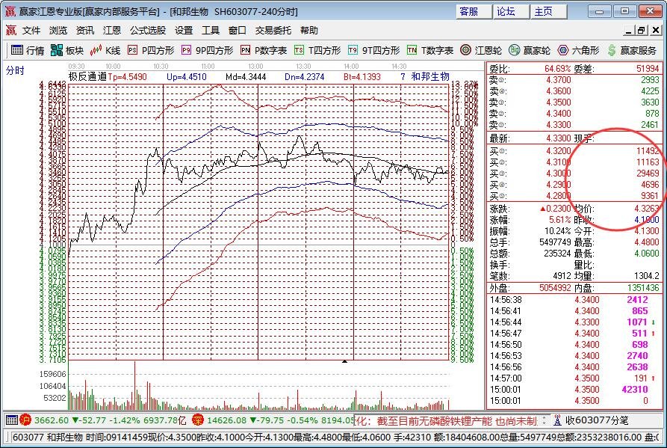Open 赢家服务 services
Viewport: 667px width, 448px height.
tap(632, 50)
